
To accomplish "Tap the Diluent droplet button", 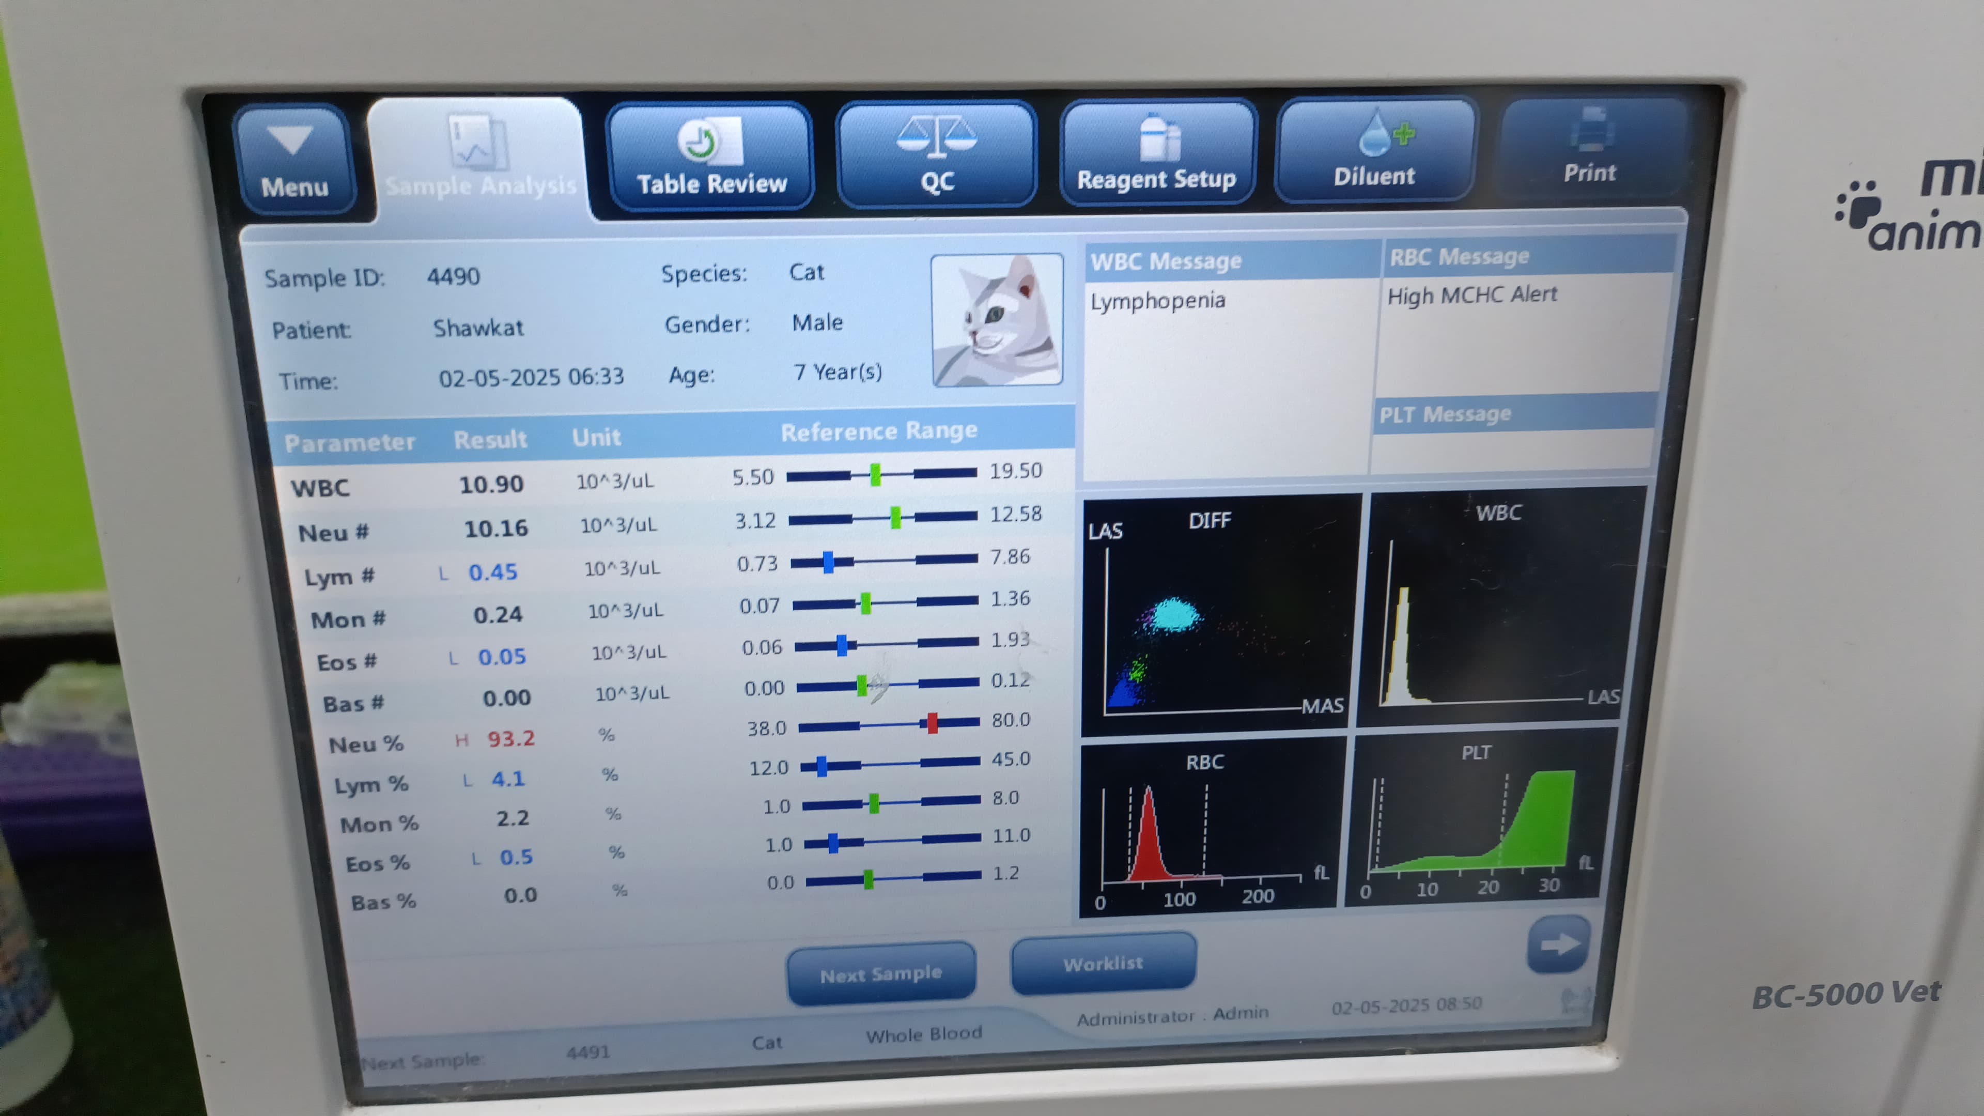I will (x=1375, y=150).
